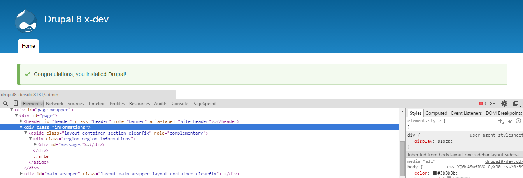Open the Sources panel tab
This screenshot has width=523, height=178.
click(75, 104)
